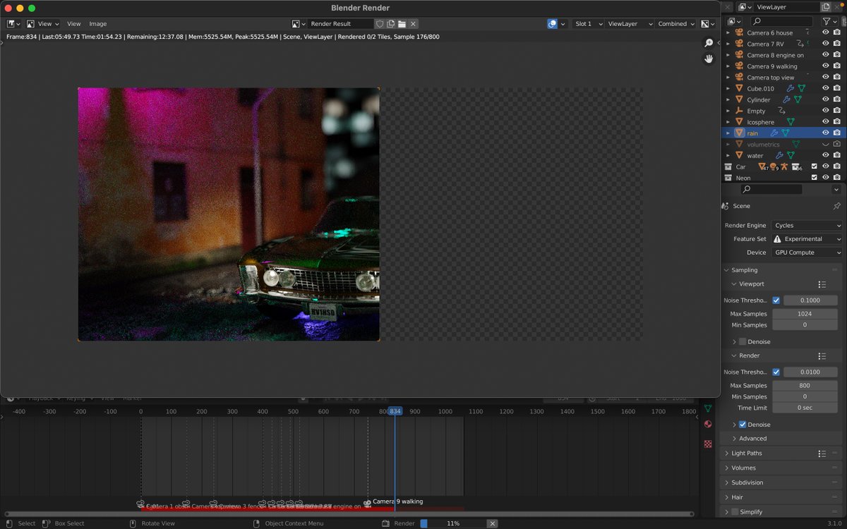
Task: Toggle Render Noise Threshold checkbox
Action: pyautogui.click(x=776, y=372)
